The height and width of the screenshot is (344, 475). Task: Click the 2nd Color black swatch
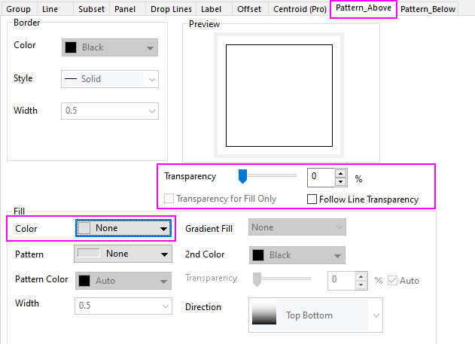259,255
